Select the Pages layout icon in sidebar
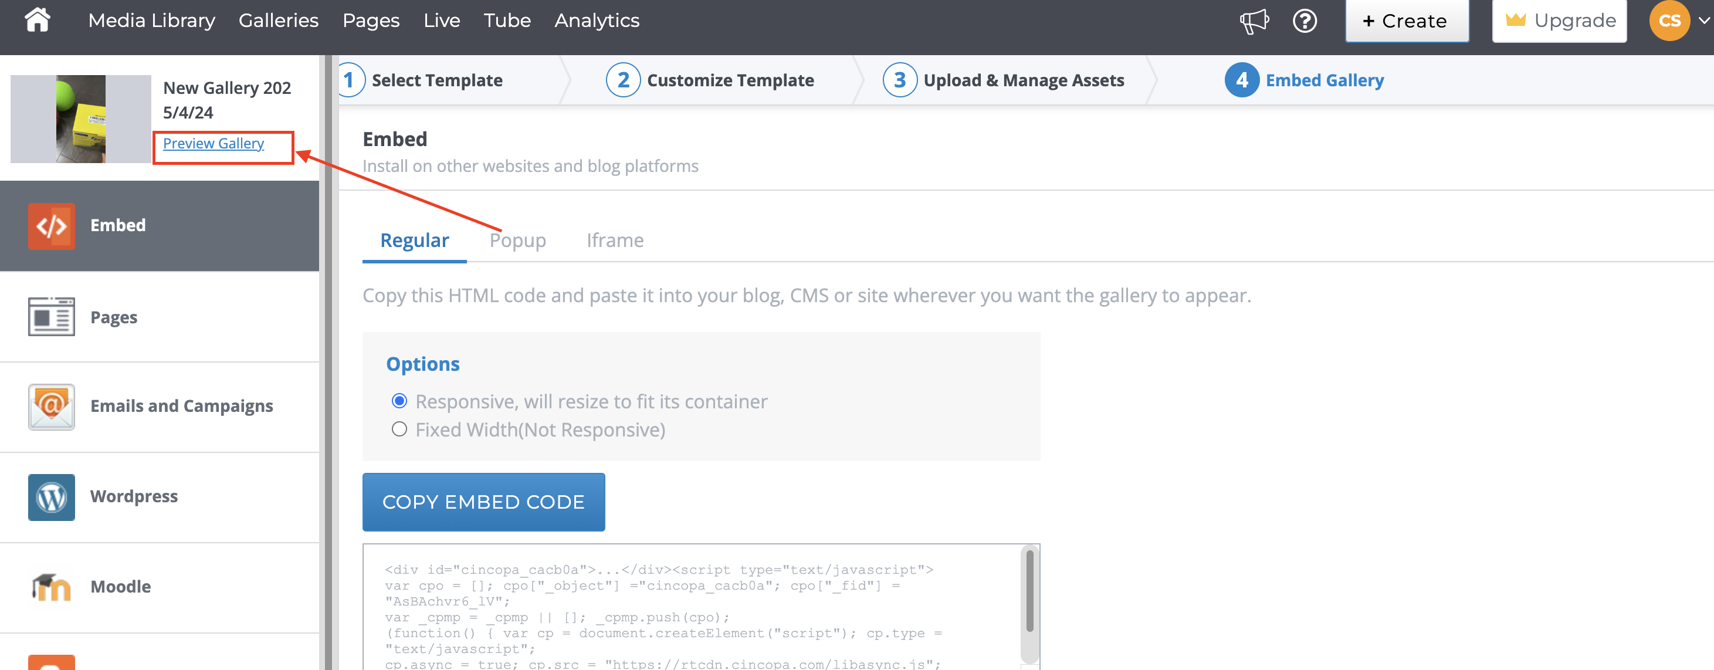This screenshot has height=670, width=1714. pos(51,317)
